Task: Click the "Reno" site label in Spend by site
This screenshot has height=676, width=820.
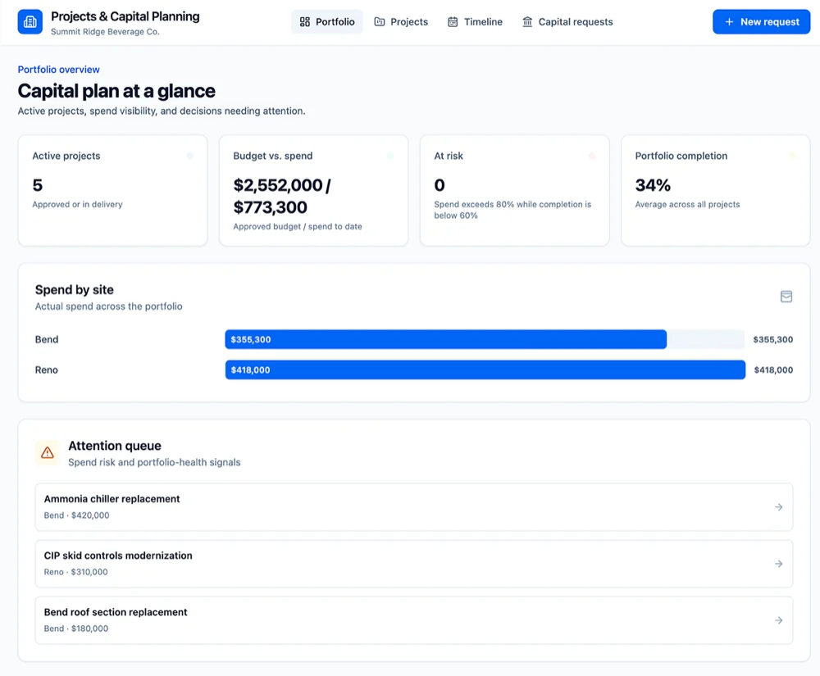Action: point(47,370)
